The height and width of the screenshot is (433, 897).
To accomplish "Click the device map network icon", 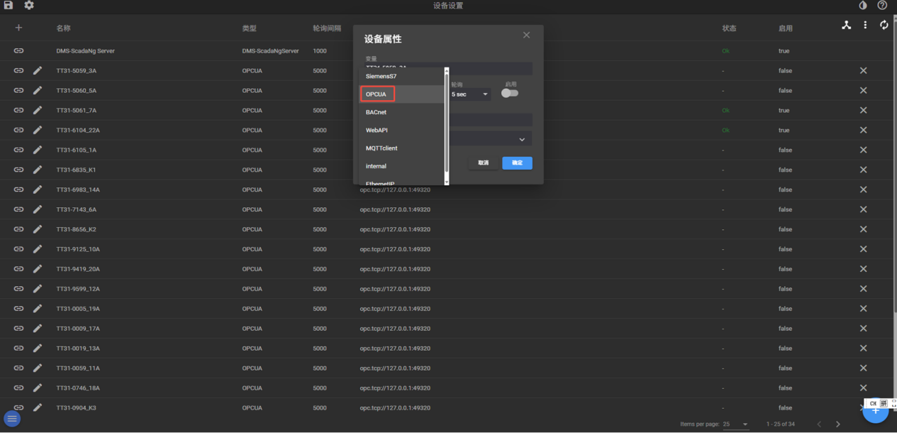I will [x=846, y=25].
